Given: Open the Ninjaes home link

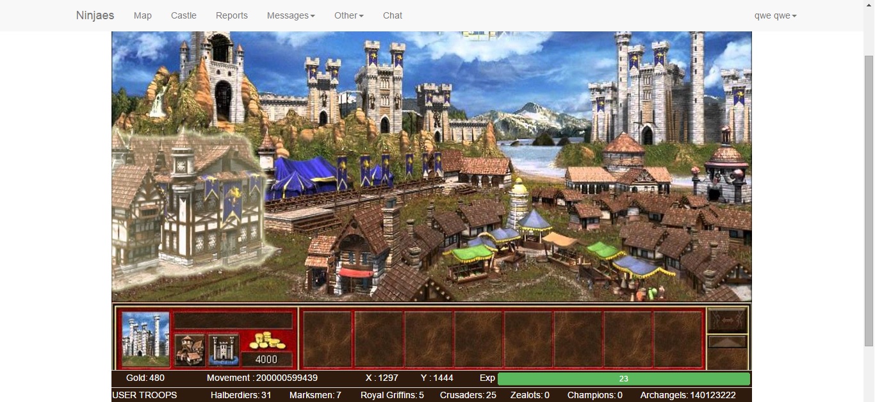Looking at the screenshot, I should (95, 15).
